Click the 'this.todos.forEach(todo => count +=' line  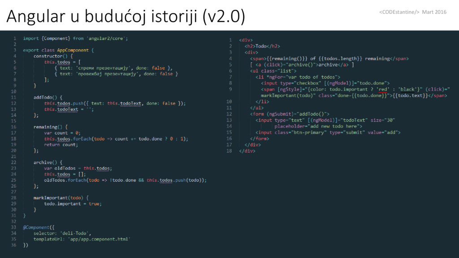pos(116,139)
